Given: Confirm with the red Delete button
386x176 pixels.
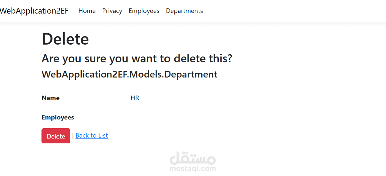Looking at the screenshot, I should (56, 136).
